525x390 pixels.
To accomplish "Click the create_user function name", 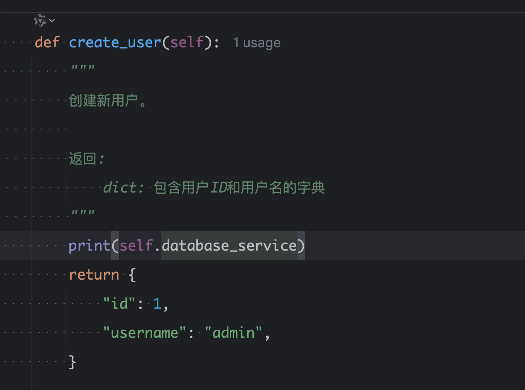I will 114,42.
